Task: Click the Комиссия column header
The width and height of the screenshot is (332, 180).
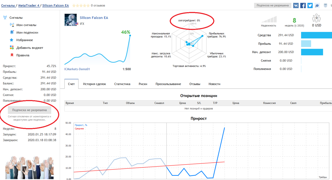Action: pos(269,103)
